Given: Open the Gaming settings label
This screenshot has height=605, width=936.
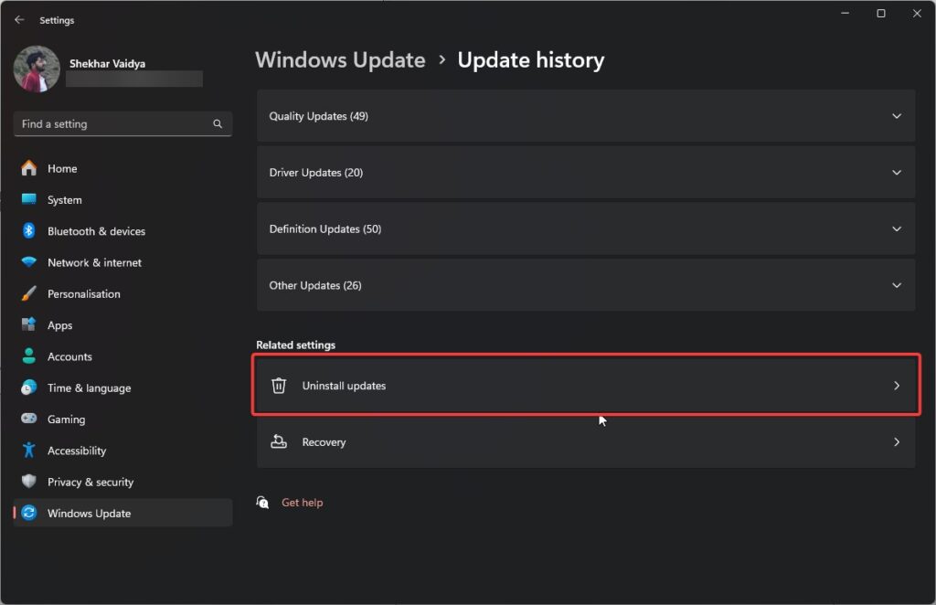Looking at the screenshot, I should coord(66,419).
